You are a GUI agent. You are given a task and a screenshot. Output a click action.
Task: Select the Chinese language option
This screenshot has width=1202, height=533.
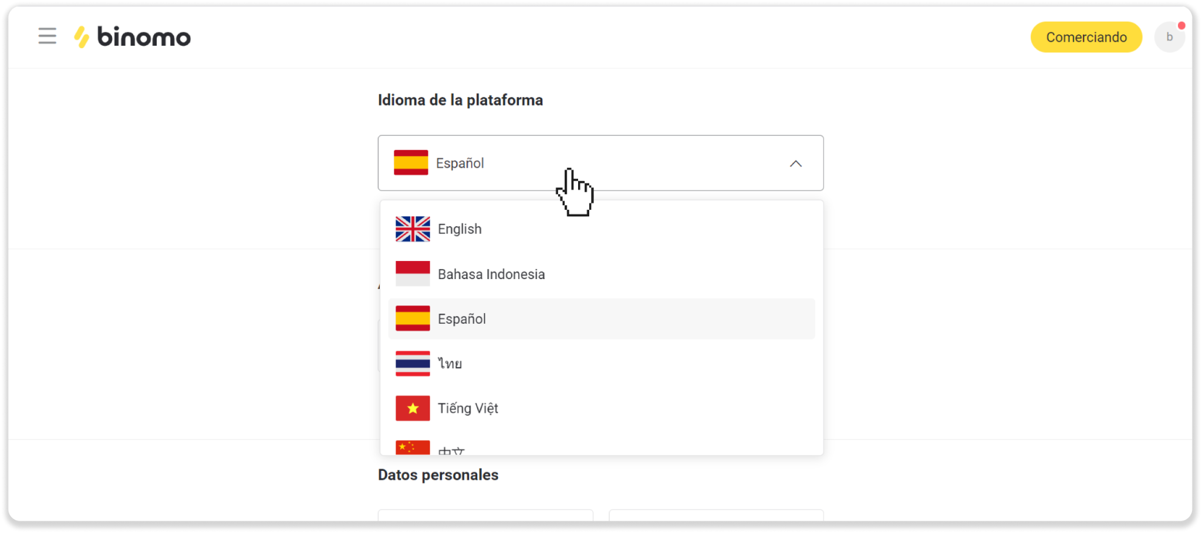pyautogui.click(x=451, y=450)
